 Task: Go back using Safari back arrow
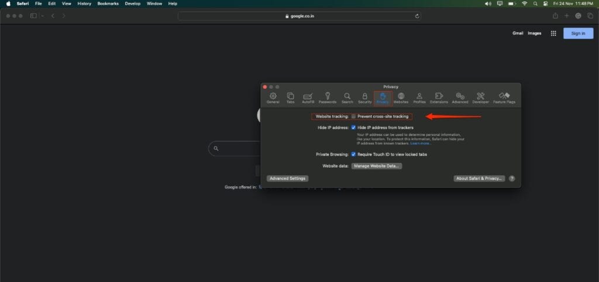pyautogui.click(x=53, y=16)
